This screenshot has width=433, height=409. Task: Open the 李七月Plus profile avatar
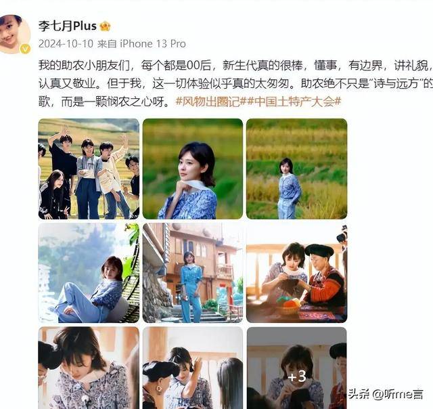13,34
